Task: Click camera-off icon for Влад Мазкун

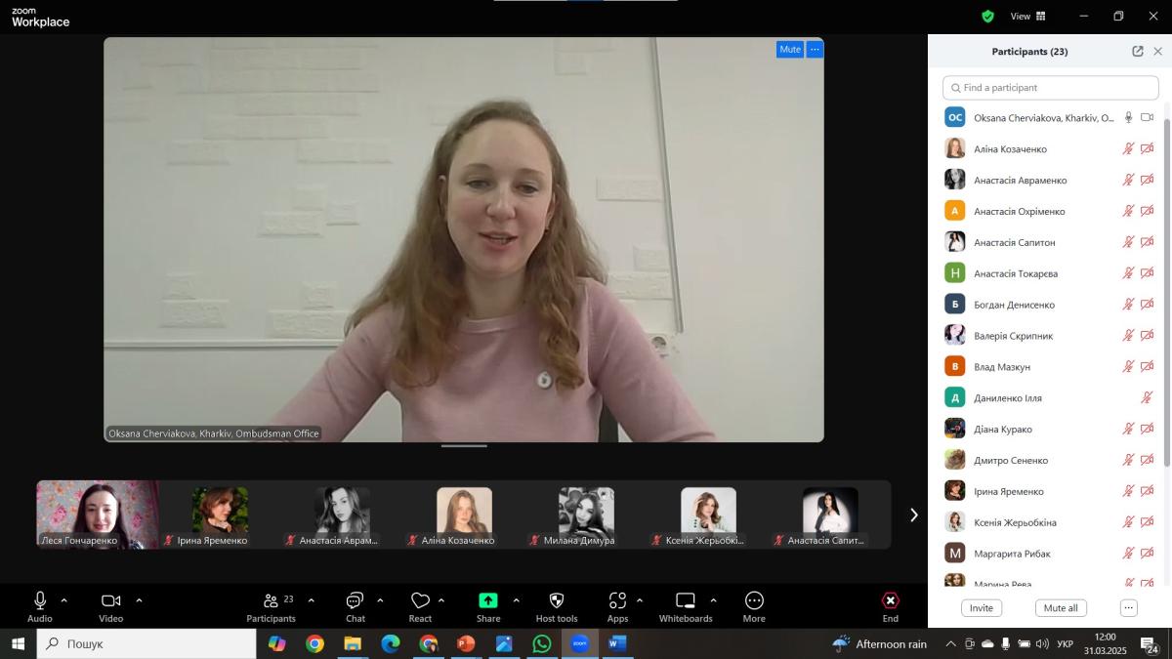Action: pyautogui.click(x=1148, y=366)
